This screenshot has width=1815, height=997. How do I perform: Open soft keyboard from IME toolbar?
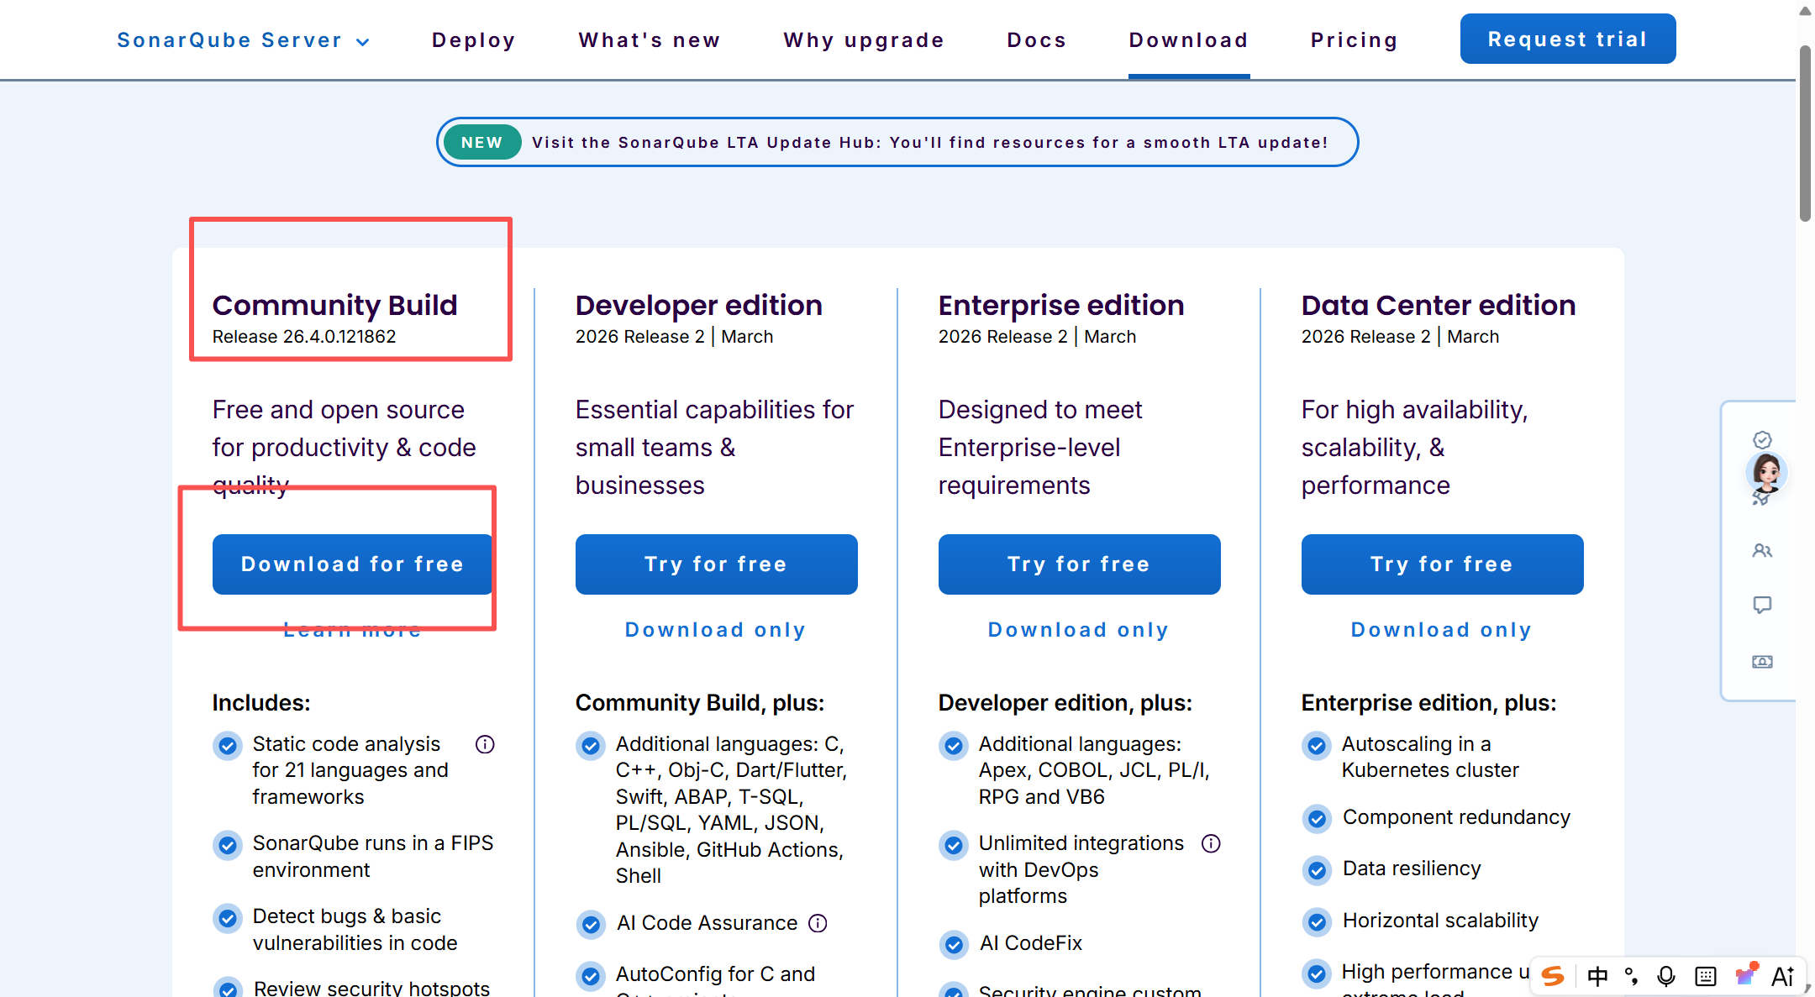click(x=1705, y=975)
